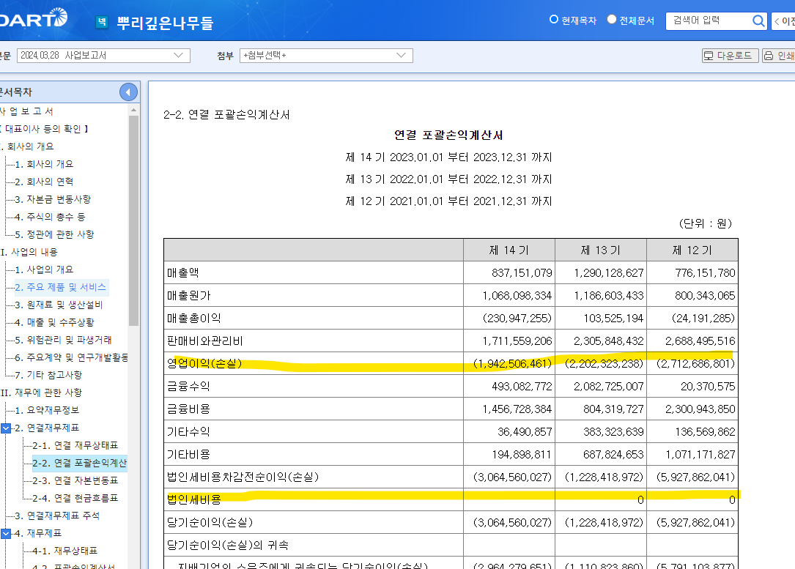This screenshot has height=569, width=795.
Task: Click the 법인세비용차감전순이익(손실) row label
Action: click(x=243, y=477)
